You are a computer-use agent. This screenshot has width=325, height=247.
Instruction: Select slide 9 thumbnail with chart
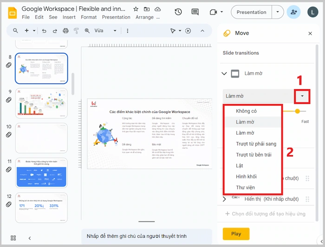pyautogui.click(x=41, y=103)
